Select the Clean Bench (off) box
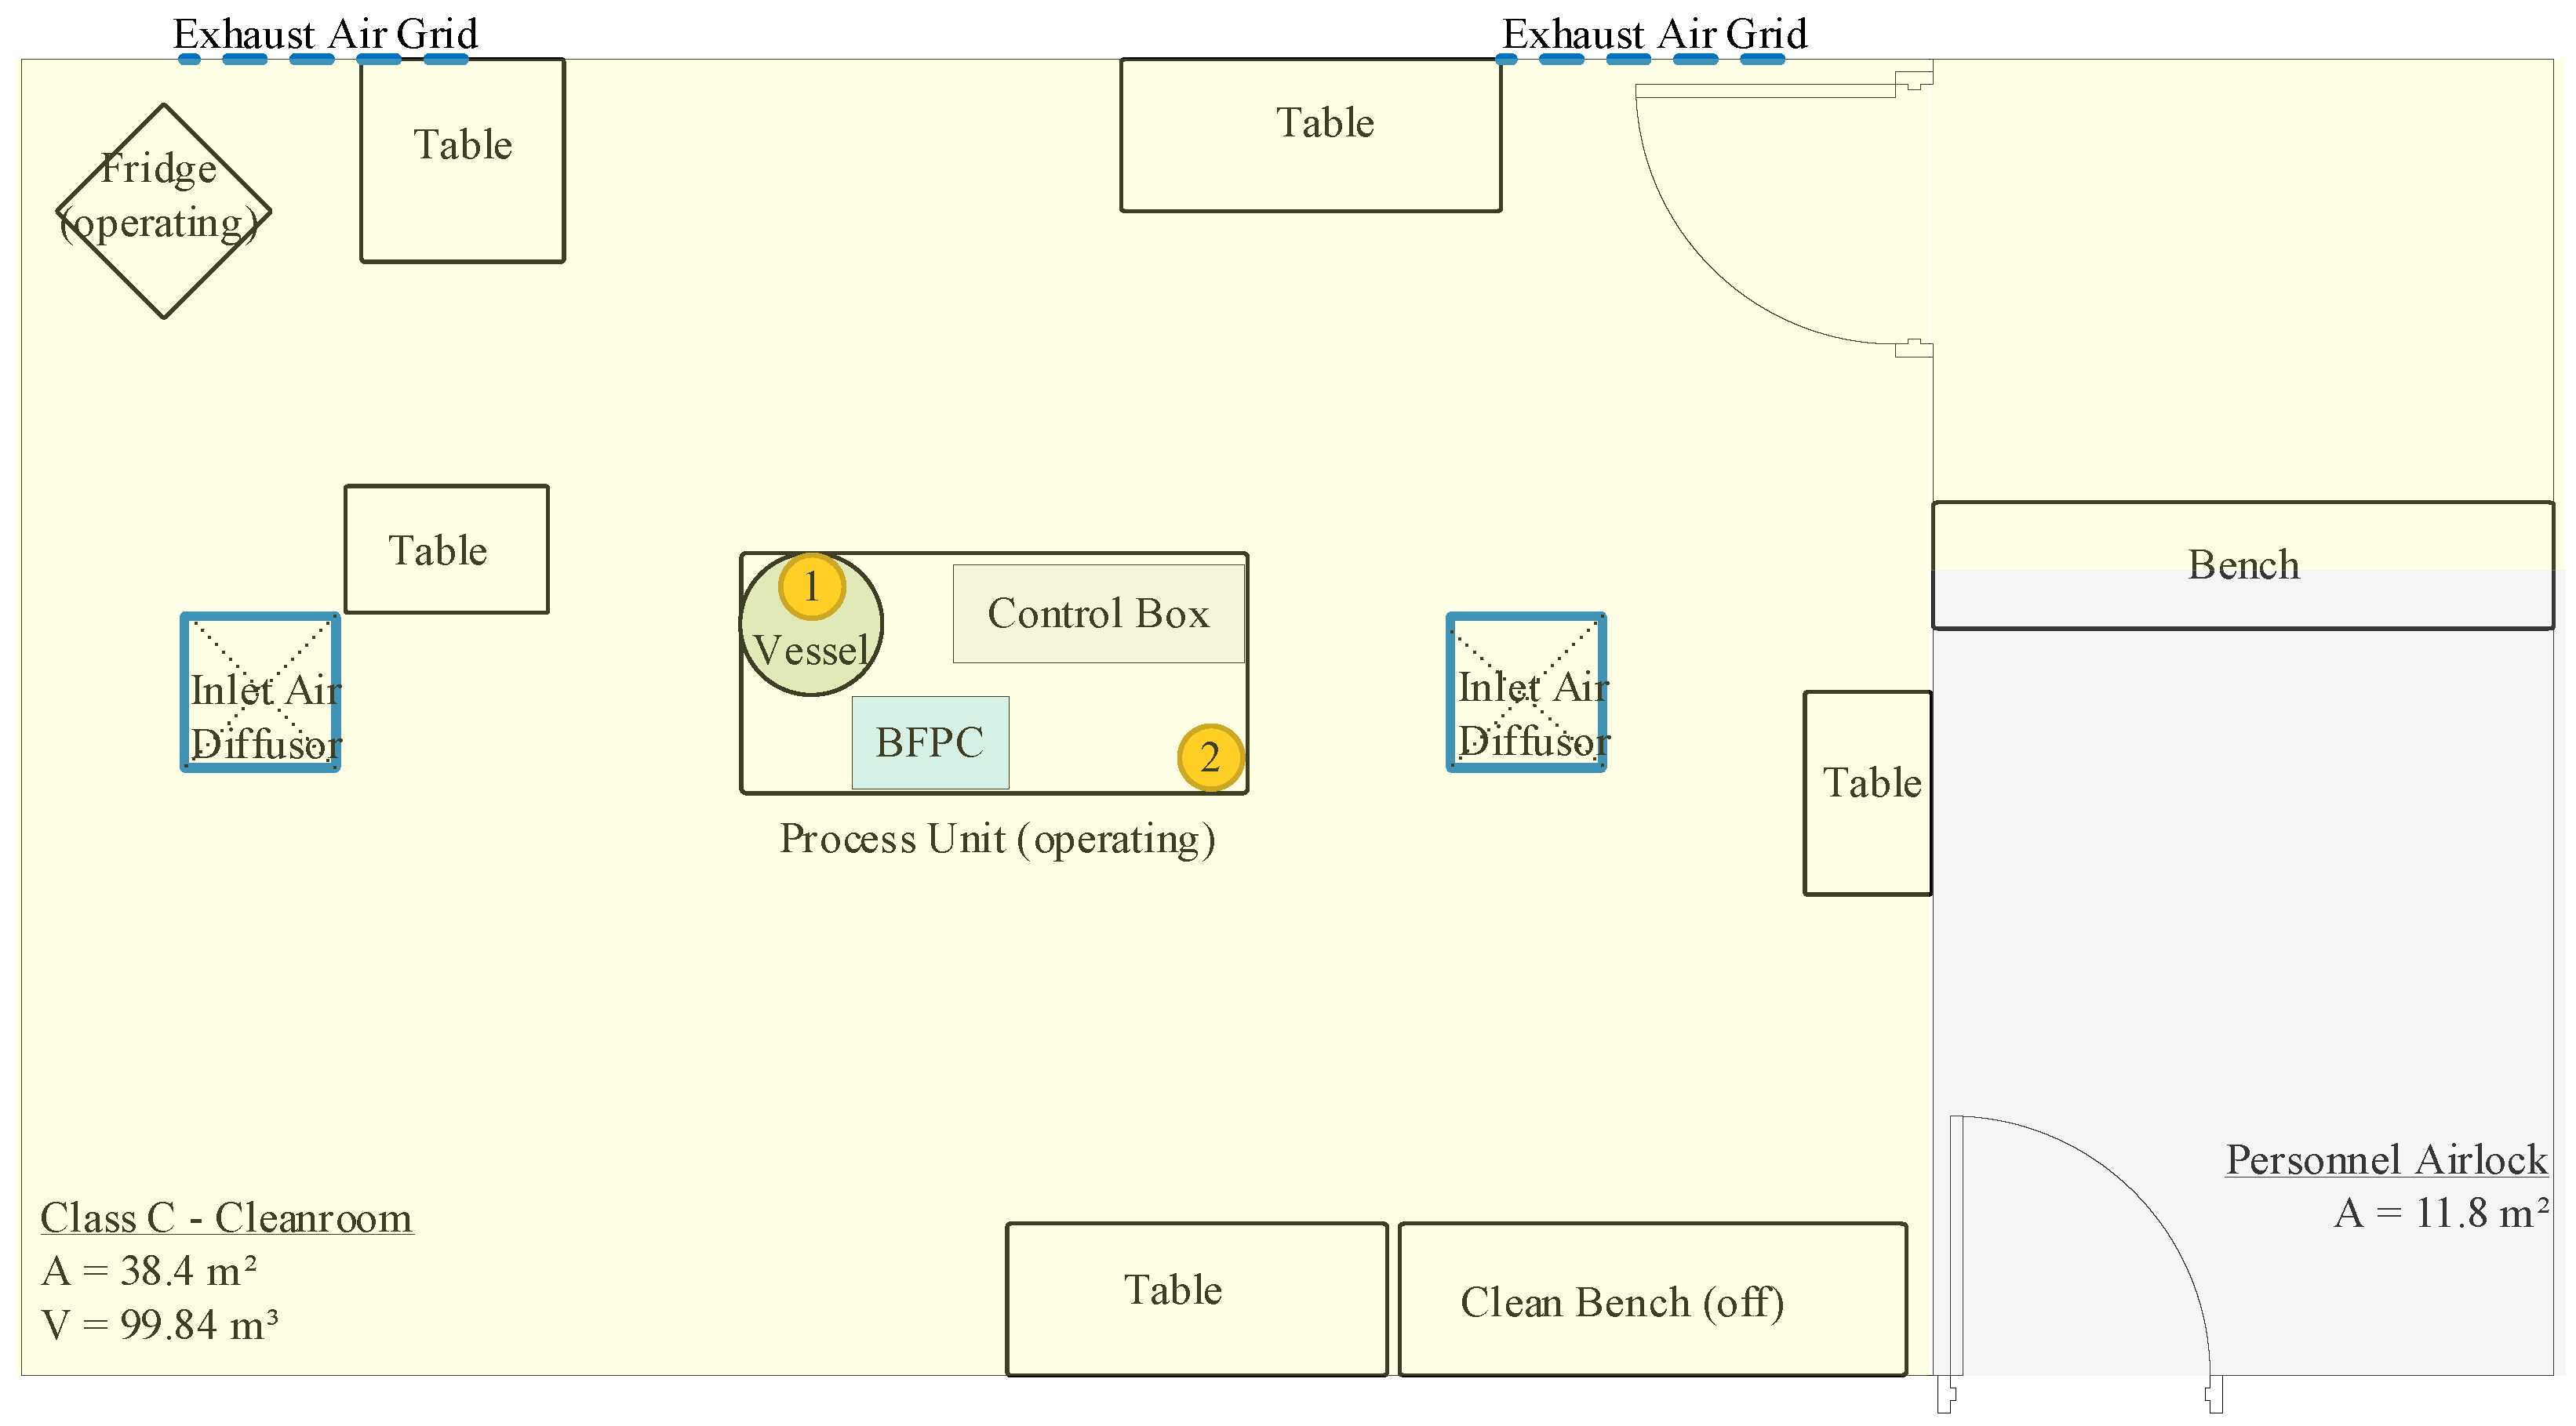The width and height of the screenshot is (2576, 1426). 1652,1299
